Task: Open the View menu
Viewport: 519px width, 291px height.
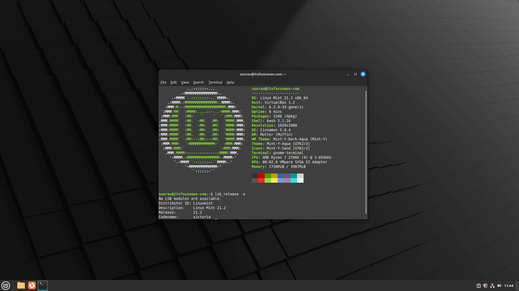Action: (185, 82)
